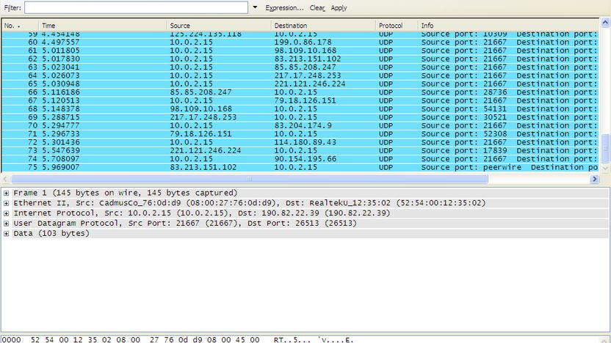Select packet 64 to 217.17.248.253
This screenshot has height=343, width=611.
click(300, 75)
